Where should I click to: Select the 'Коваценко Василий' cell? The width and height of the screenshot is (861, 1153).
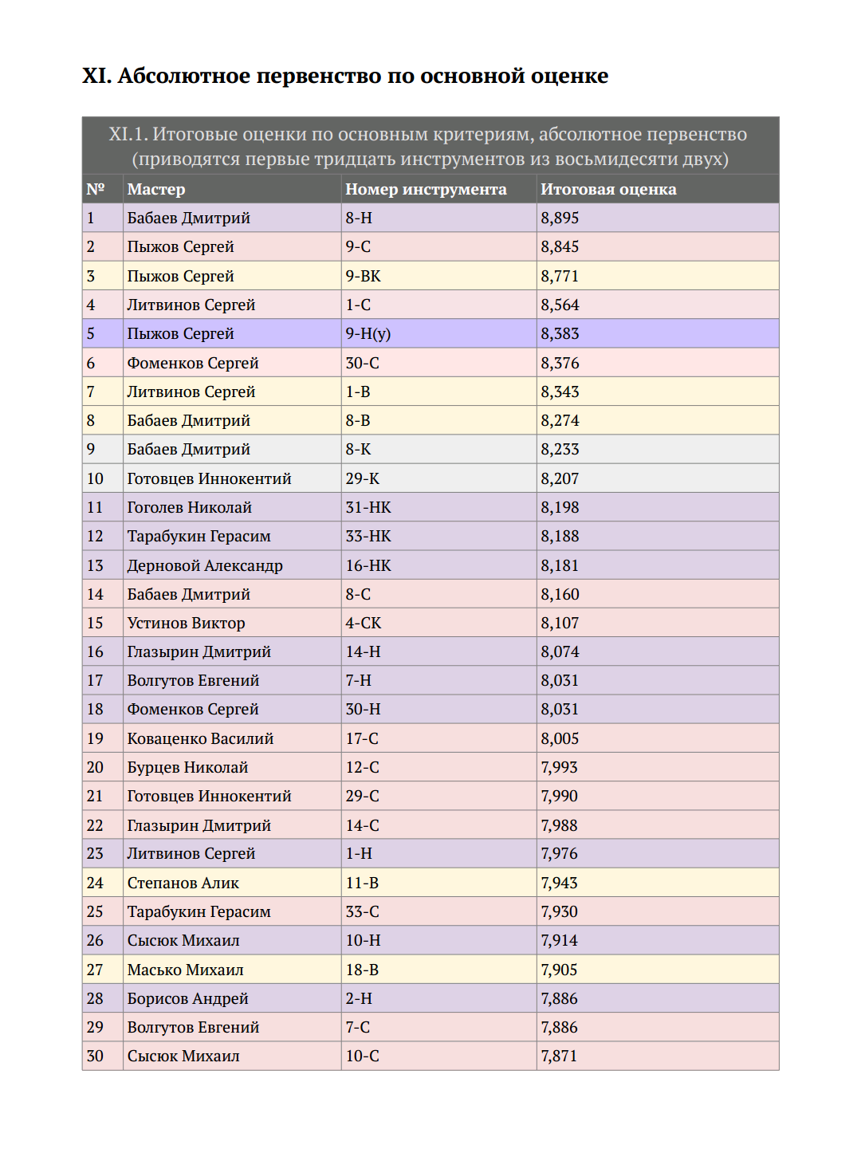click(232, 738)
